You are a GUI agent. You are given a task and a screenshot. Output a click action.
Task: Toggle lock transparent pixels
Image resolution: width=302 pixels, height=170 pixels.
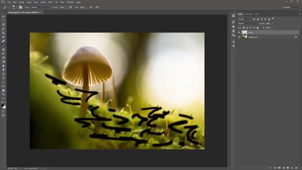(x=243, y=28)
